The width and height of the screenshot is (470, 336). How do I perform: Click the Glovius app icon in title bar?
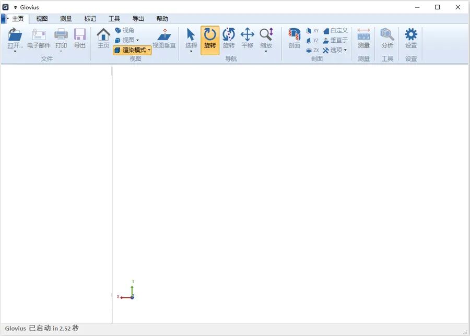(x=5, y=7)
